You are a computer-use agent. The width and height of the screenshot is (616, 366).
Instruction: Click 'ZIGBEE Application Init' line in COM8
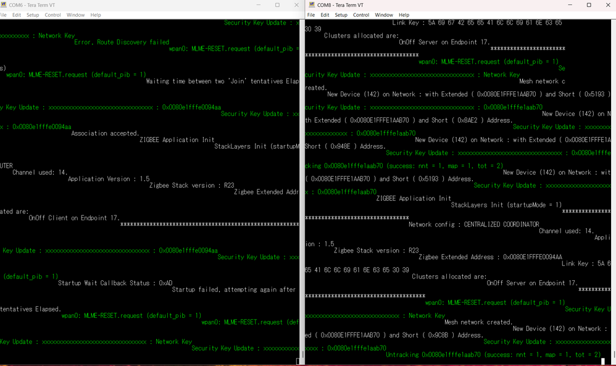[414, 198]
